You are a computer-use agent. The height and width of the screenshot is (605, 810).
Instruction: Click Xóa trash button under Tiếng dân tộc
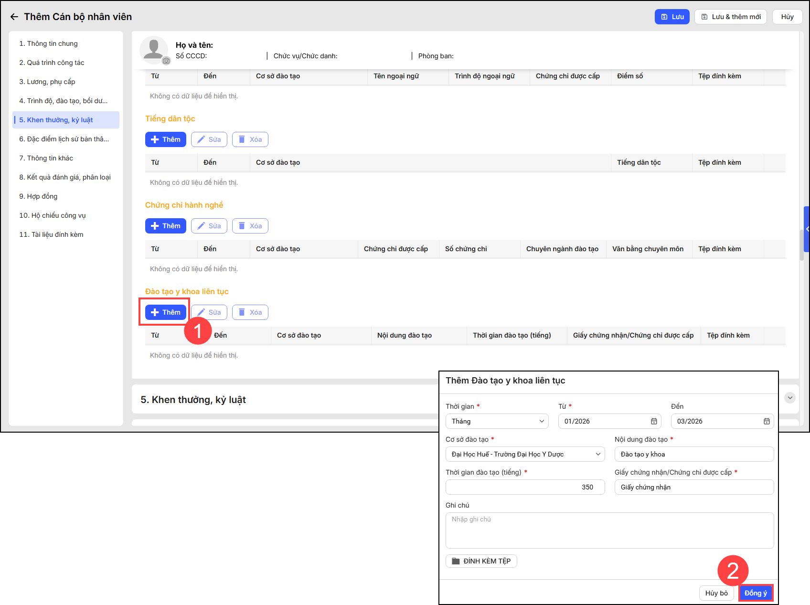tap(250, 139)
